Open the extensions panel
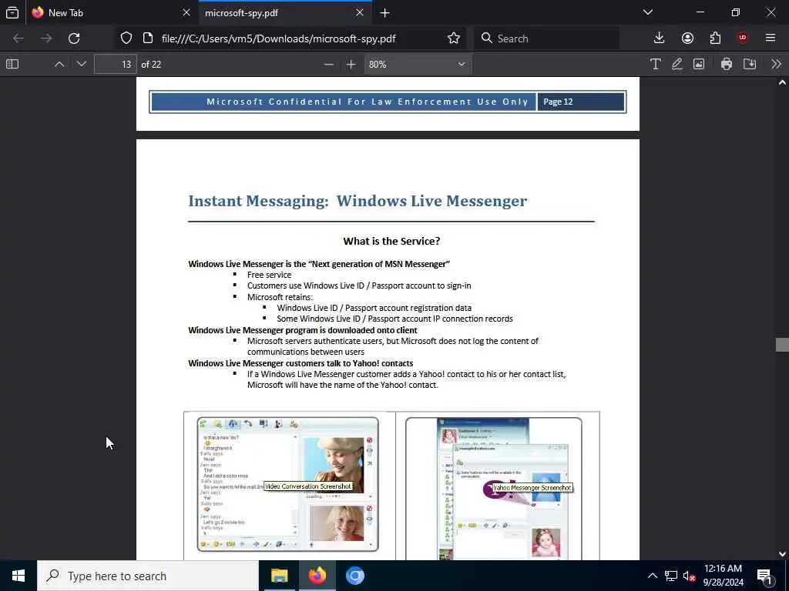Screen dimensions: 789x591 click(x=715, y=38)
